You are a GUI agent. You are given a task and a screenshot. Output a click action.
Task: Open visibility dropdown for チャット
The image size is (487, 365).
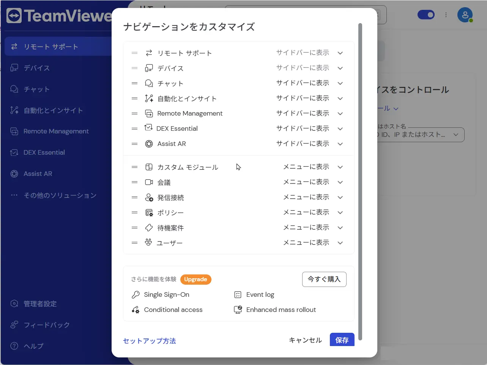[340, 83]
